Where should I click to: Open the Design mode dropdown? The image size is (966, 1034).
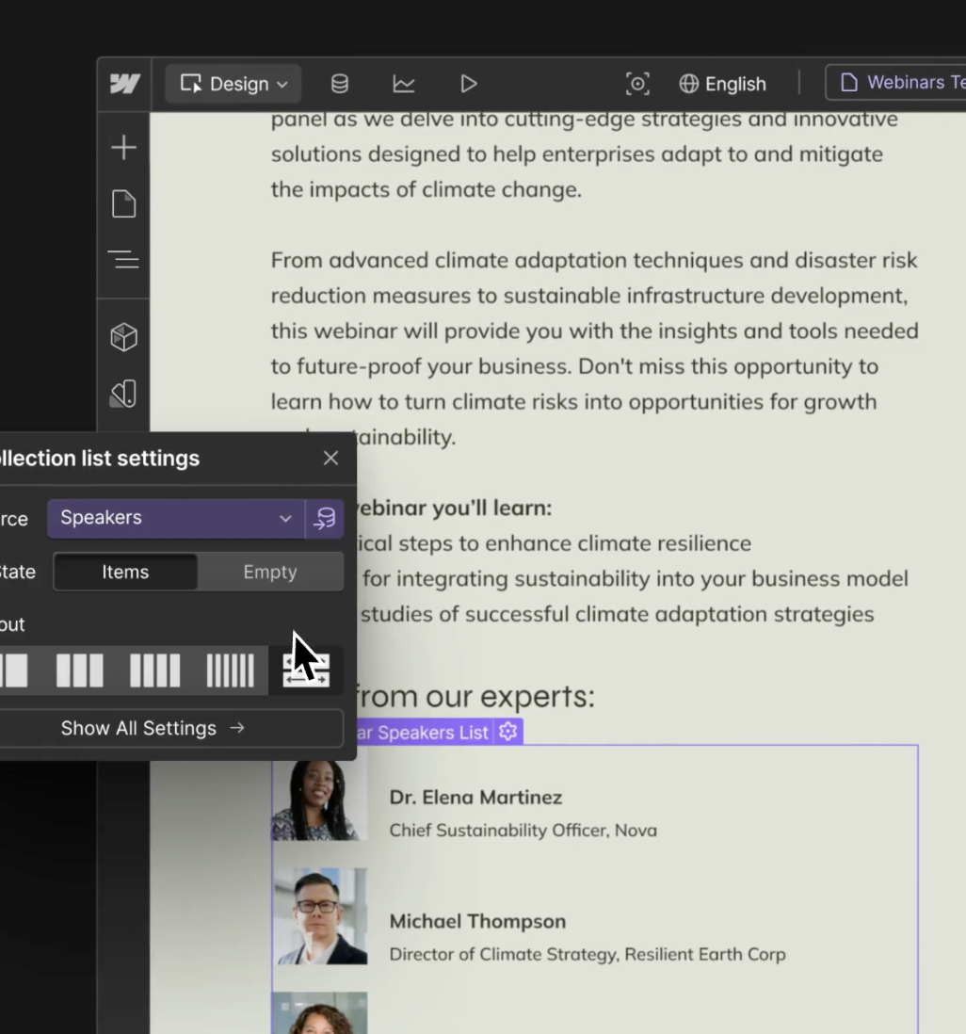(233, 84)
